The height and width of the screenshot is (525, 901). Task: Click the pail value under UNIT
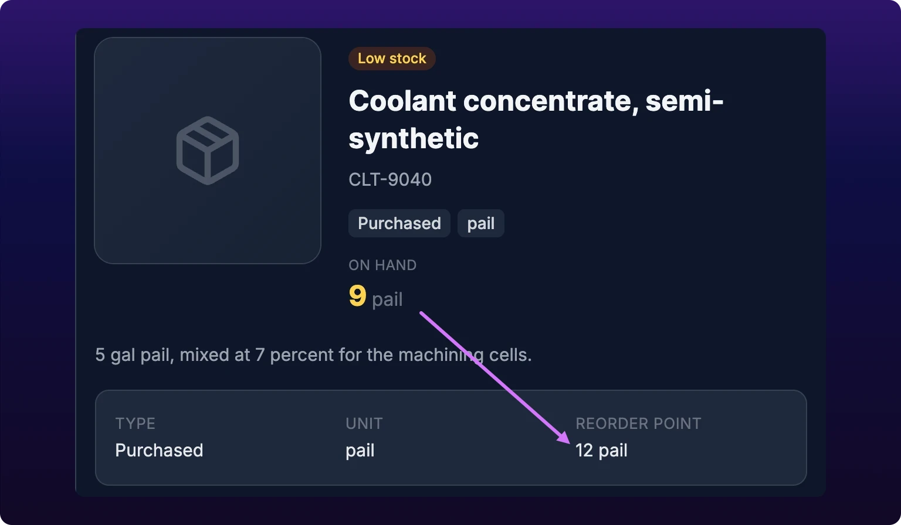(x=360, y=451)
